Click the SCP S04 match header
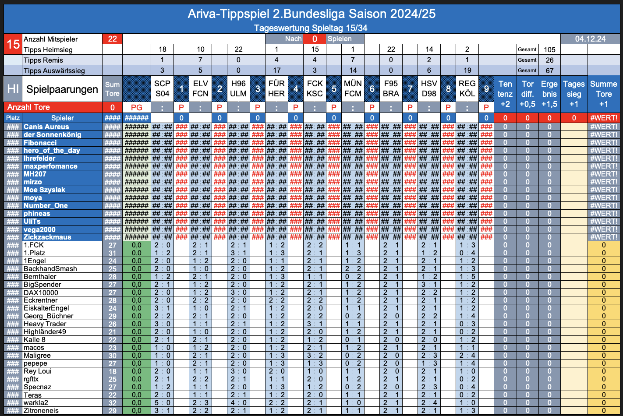The height and width of the screenshot is (416, 623). point(162,88)
